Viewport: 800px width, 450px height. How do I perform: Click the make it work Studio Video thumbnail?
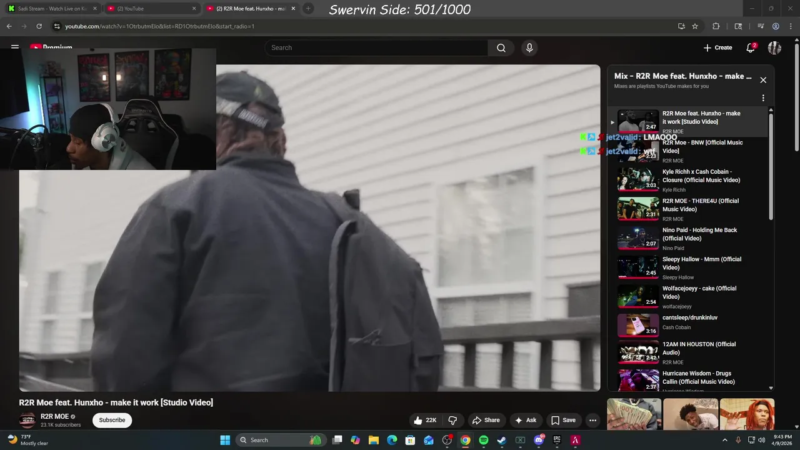coord(638,121)
